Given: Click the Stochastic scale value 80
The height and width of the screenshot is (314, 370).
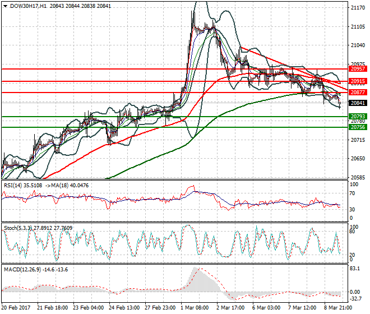Looking at the screenshot, I should pos(352,232).
